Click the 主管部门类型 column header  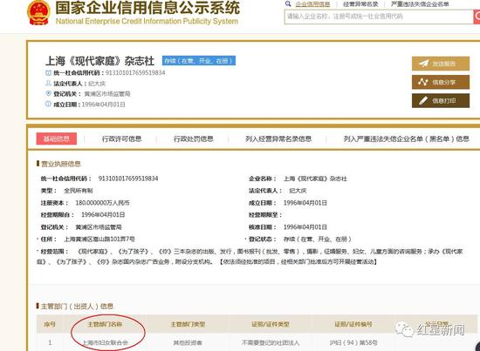[x=188, y=324]
